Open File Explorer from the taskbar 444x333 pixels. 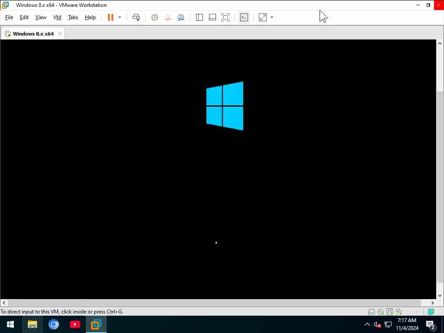click(32, 324)
